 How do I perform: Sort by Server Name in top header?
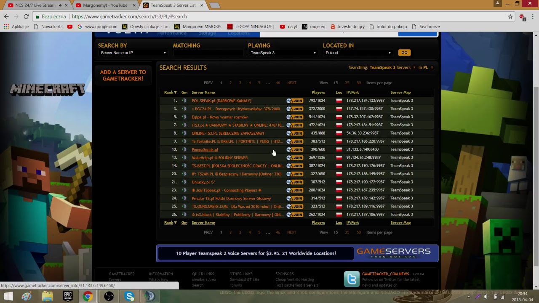(203, 93)
